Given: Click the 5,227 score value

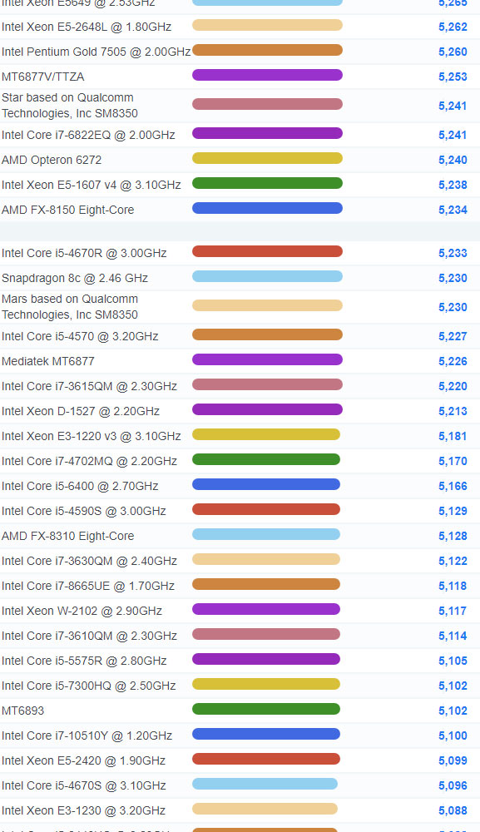Looking at the screenshot, I should click(453, 337).
